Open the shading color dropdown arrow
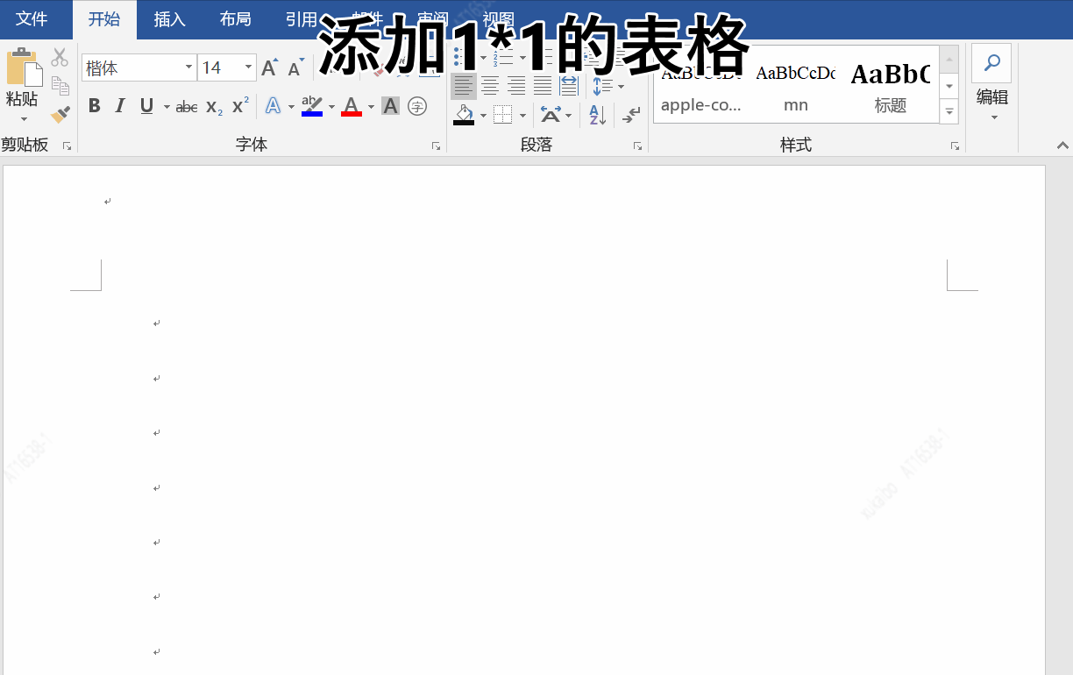1073x675 pixels. [x=483, y=116]
